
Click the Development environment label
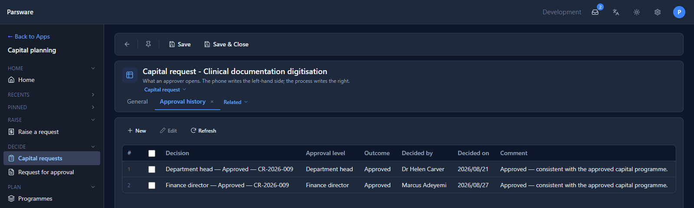pos(562,12)
